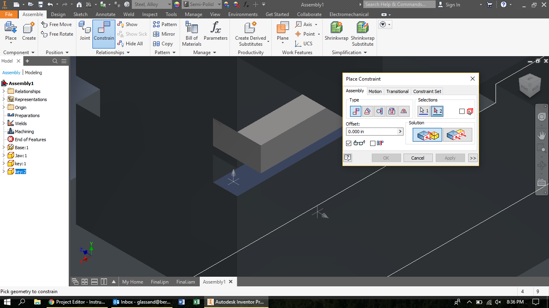Switch to the Constraint Set tab

click(427, 91)
